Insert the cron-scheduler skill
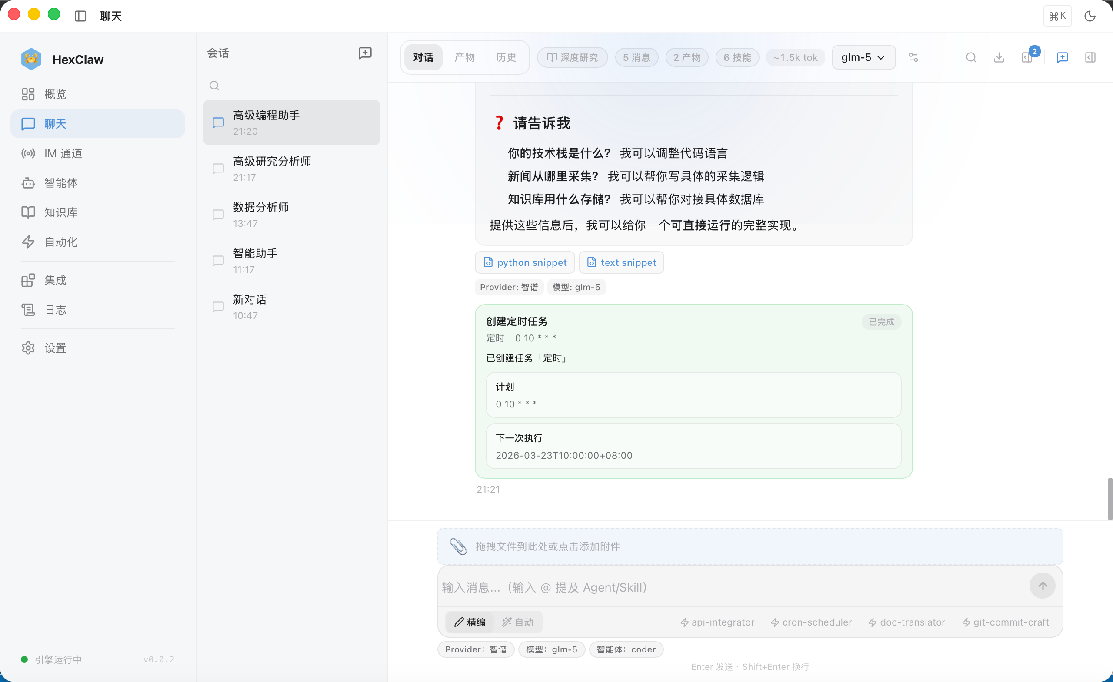The width and height of the screenshot is (1113, 682). point(811,622)
